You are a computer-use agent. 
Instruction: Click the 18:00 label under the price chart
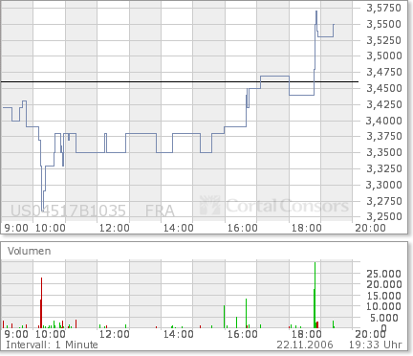click(x=307, y=228)
